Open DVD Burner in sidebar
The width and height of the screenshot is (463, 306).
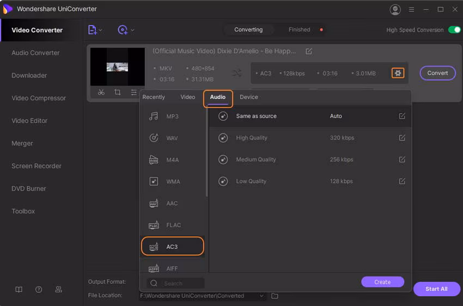click(29, 188)
